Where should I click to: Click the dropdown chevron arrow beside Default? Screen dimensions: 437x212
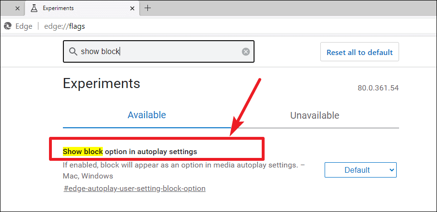(391, 170)
